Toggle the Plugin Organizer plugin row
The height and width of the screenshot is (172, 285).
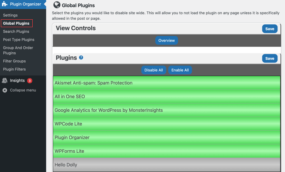[166, 137]
